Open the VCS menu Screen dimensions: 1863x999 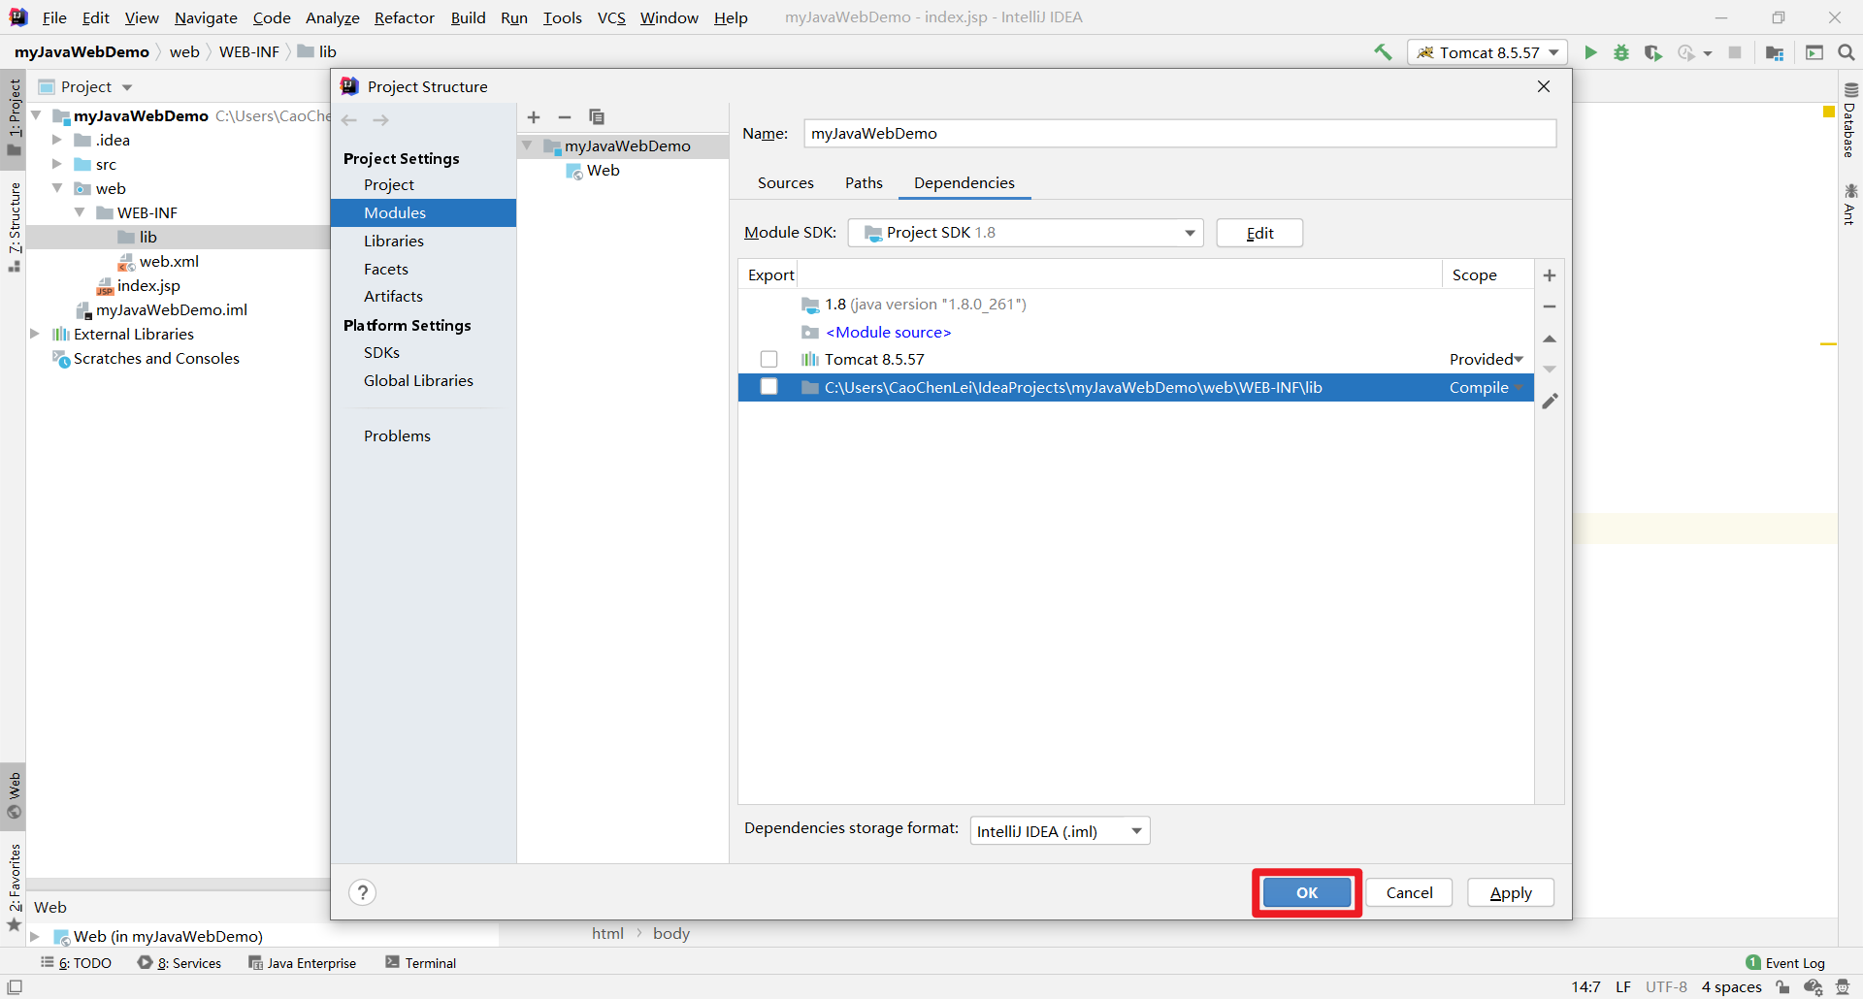pyautogui.click(x=611, y=17)
